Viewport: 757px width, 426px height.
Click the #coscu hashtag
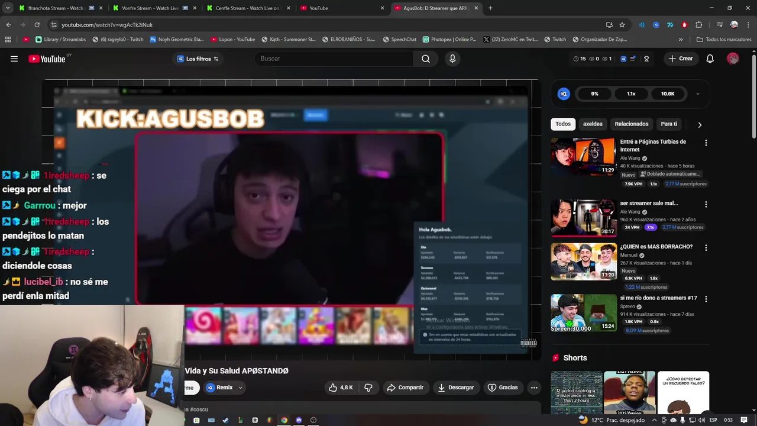coord(198,409)
